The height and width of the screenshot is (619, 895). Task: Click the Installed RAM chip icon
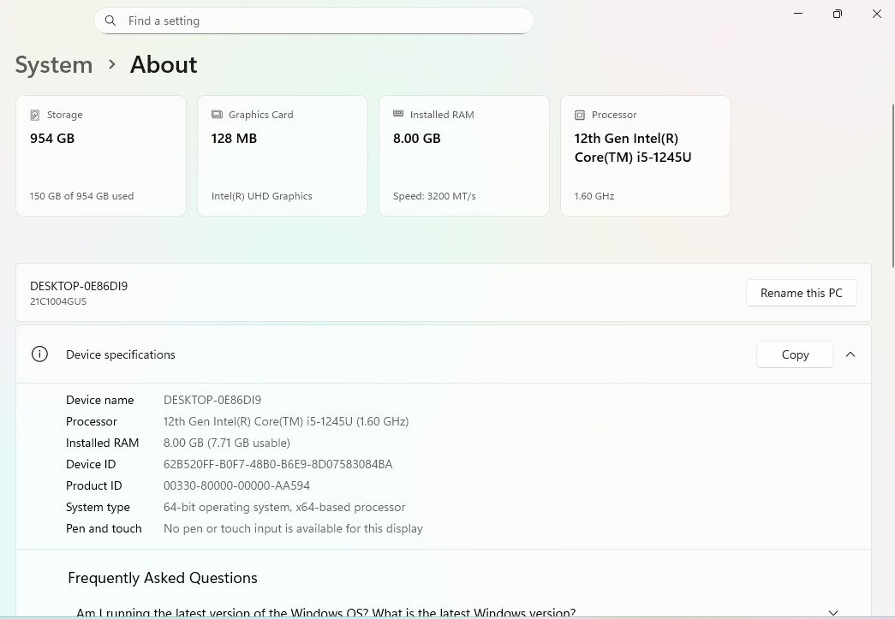(x=398, y=114)
